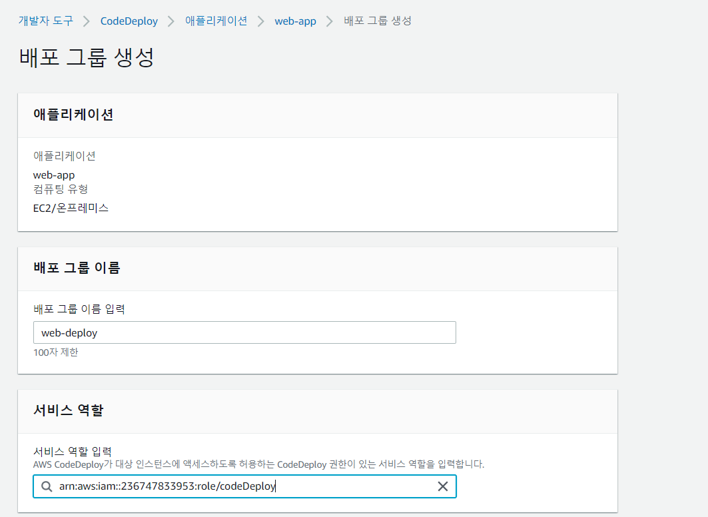The image size is (708, 517).
Task: Click the 100자 제한 hint text
Action: 55,352
